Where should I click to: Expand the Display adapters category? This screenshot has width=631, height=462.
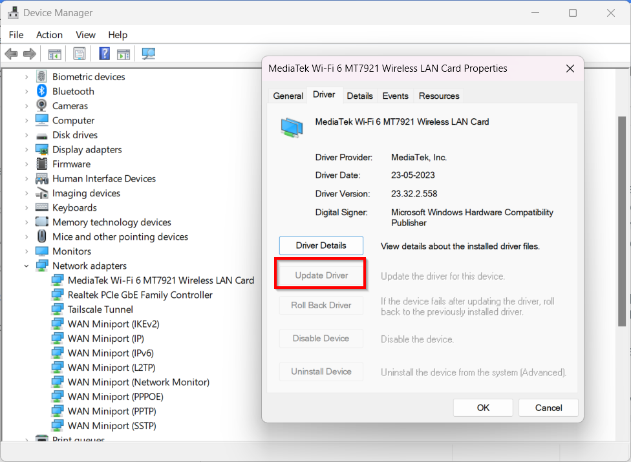coord(27,150)
